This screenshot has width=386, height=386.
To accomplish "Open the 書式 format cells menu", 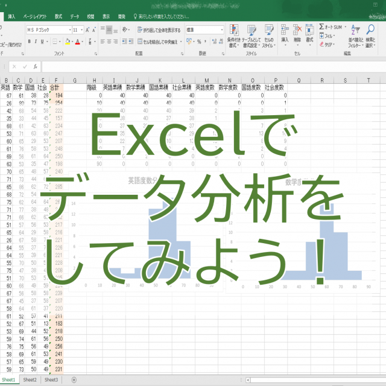I will point(309,35).
